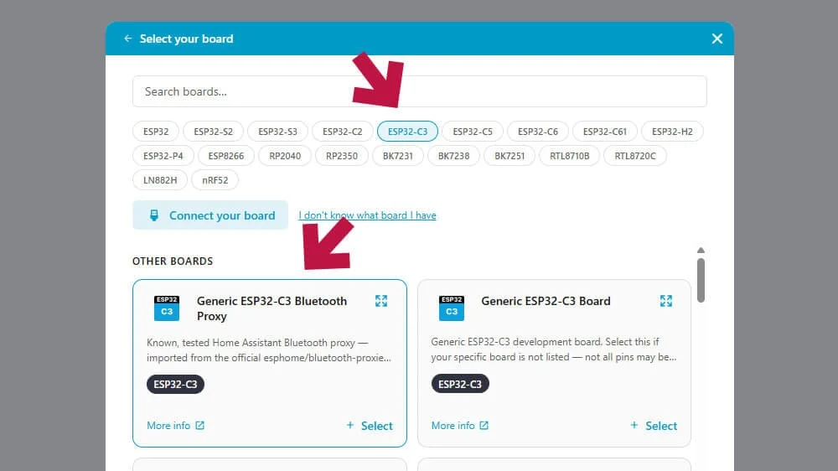
Task: Filter boards by ESP32-C5
Action: (x=473, y=132)
